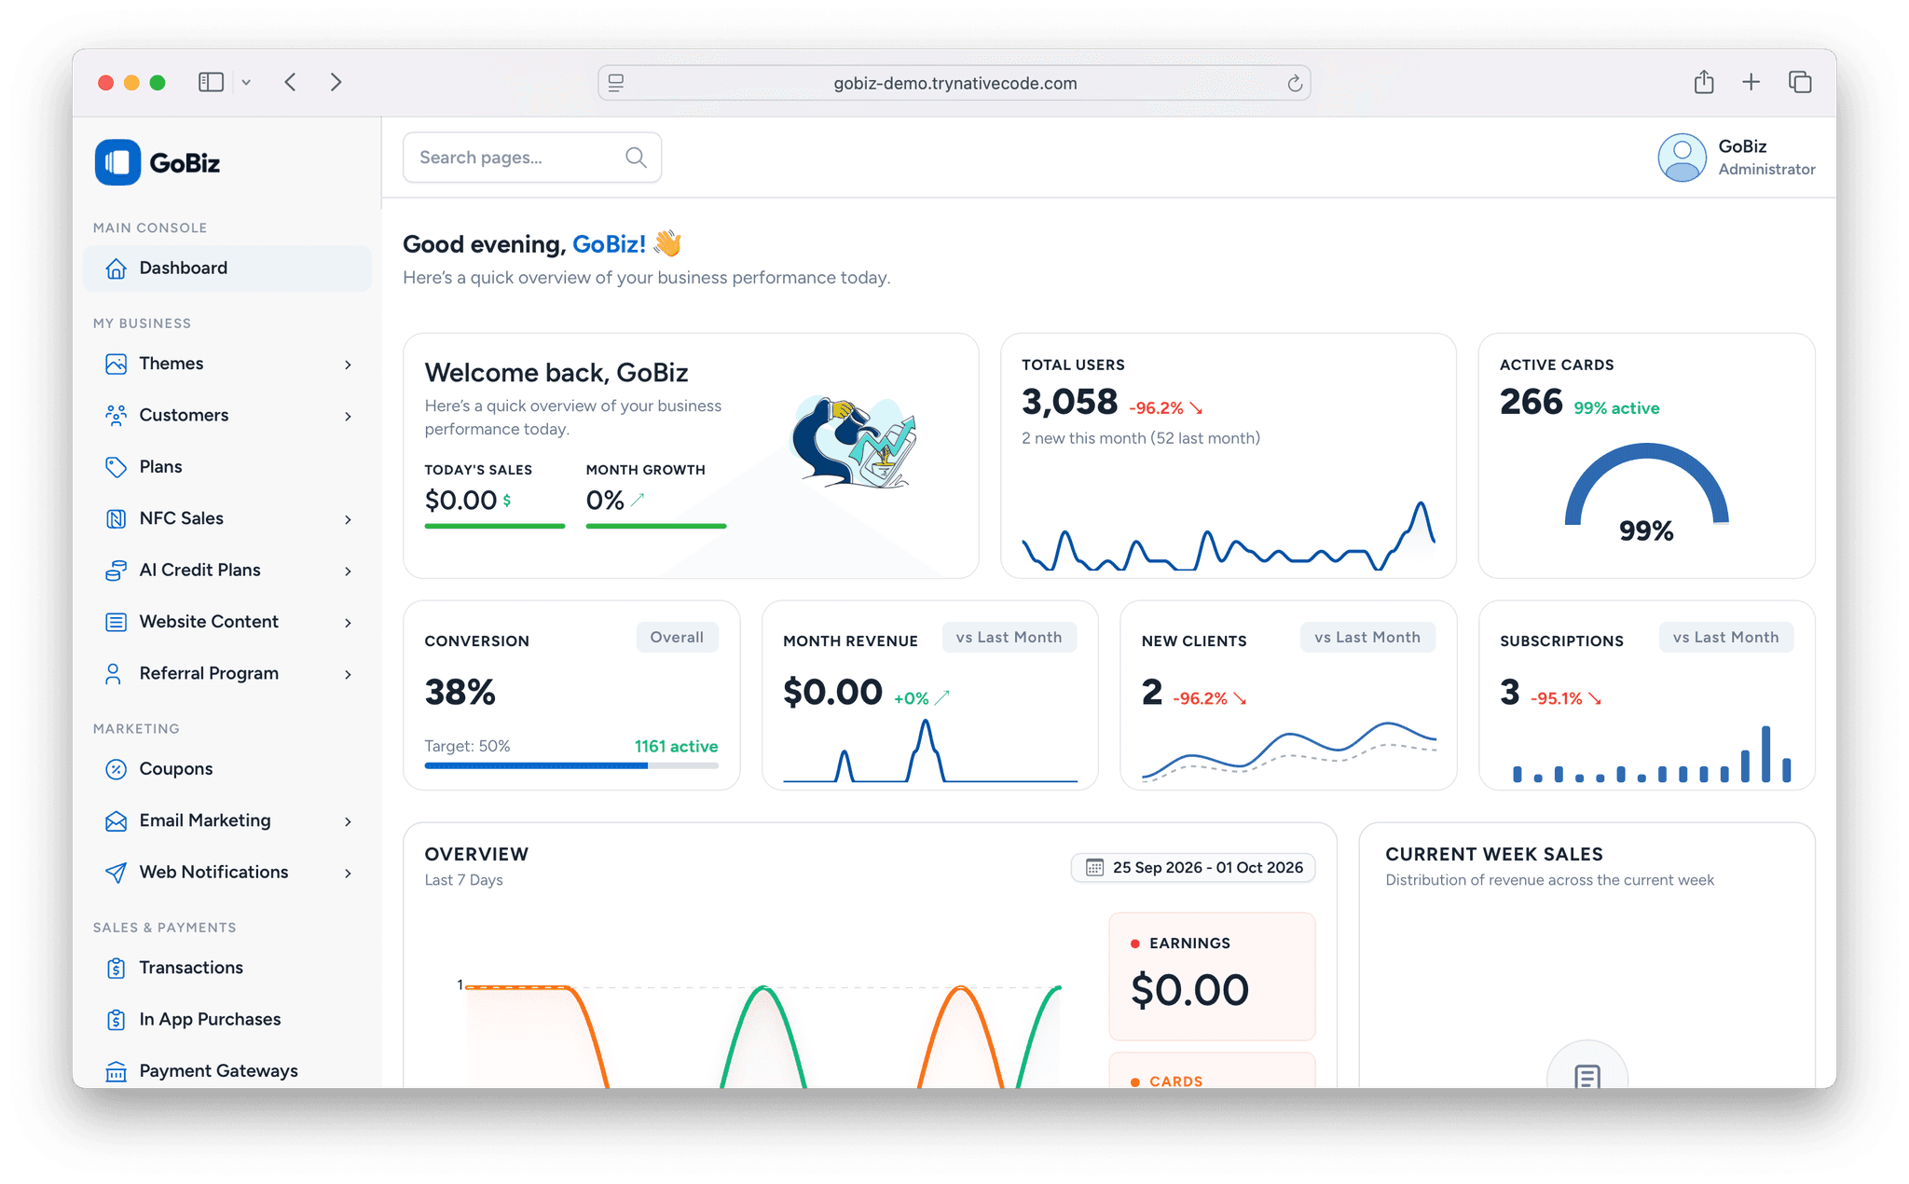Click the calendar icon in date range
Screen dimensions: 1909x1184
click(x=1095, y=868)
